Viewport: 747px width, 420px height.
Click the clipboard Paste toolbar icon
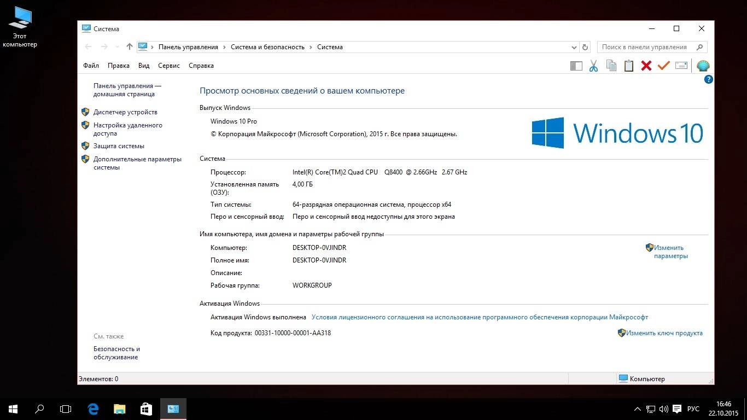tap(629, 66)
